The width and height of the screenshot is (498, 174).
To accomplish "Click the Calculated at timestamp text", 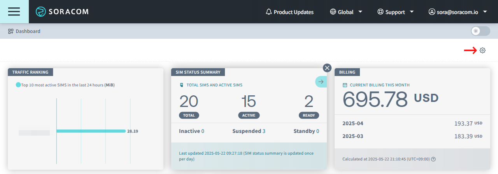I will pyautogui.click(x=386, y=159).
